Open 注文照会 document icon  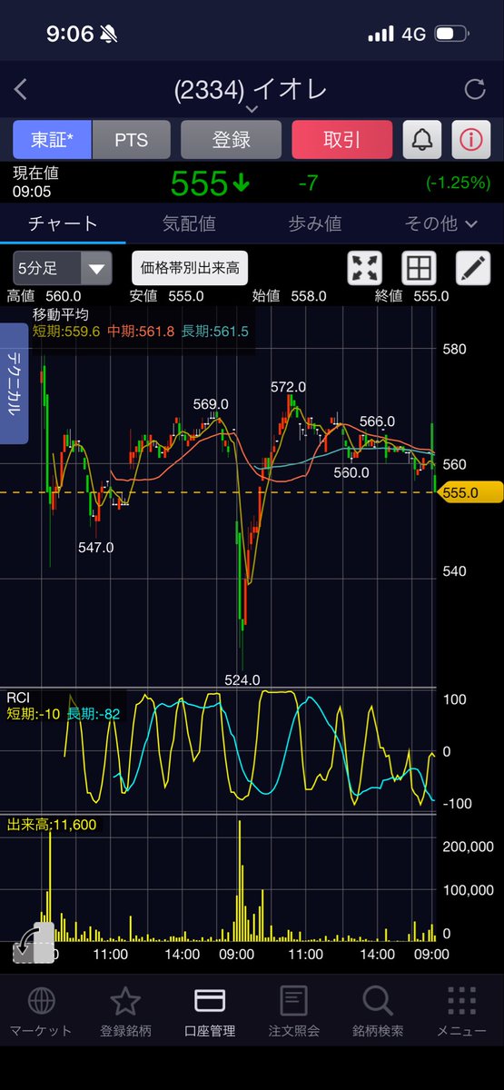click(292, 1001)
